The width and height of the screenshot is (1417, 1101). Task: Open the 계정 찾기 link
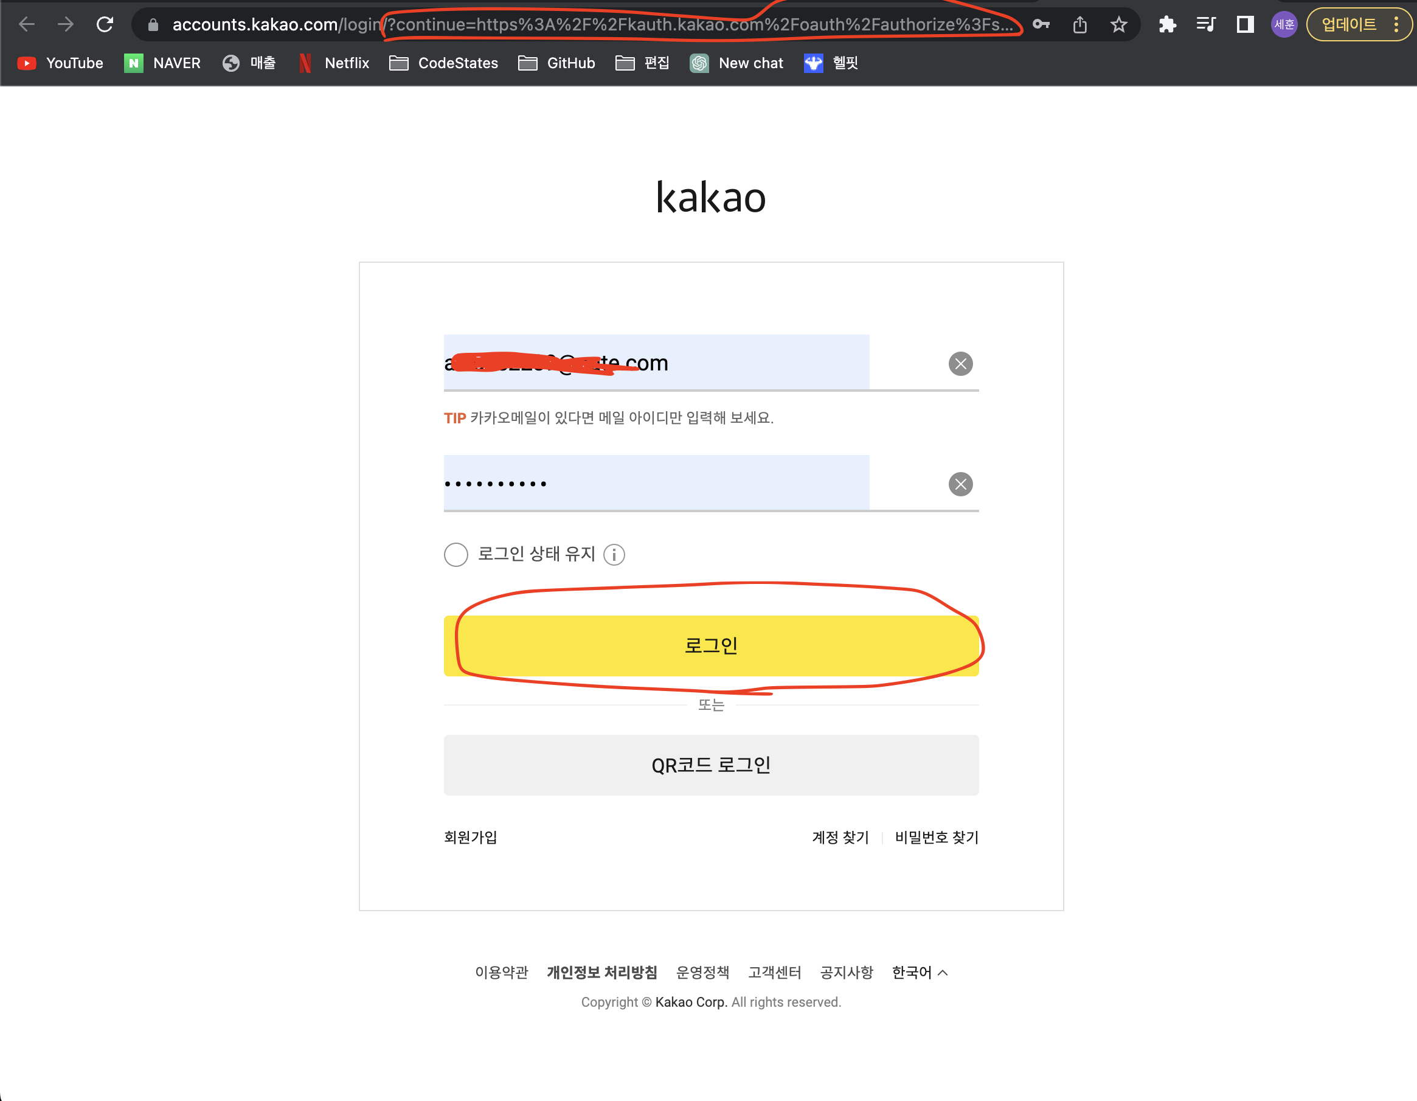(x=840, y=837)
